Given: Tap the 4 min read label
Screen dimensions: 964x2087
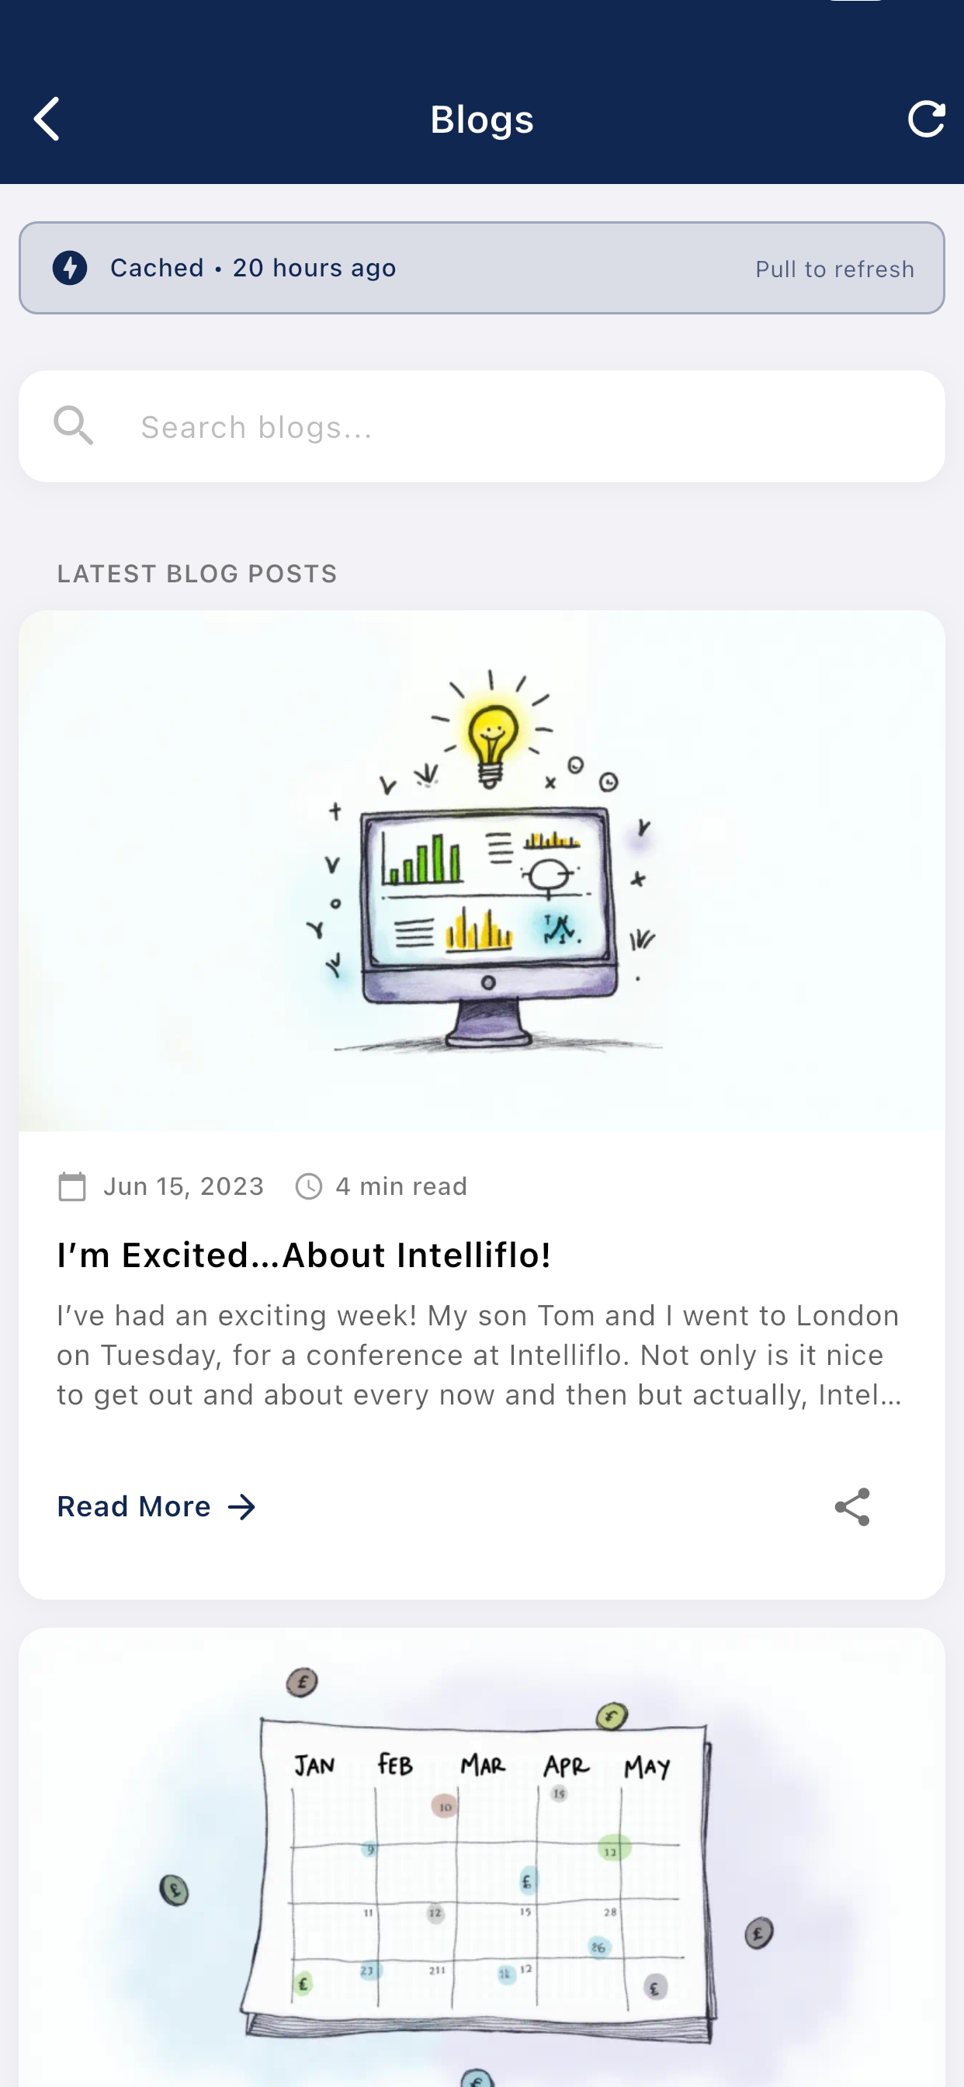Looking at the screenshot, I should [x=401, y=1186].
